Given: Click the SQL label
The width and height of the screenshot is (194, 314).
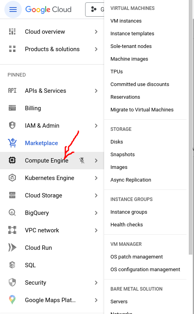Looking at the screenshot, I should 30,265.
